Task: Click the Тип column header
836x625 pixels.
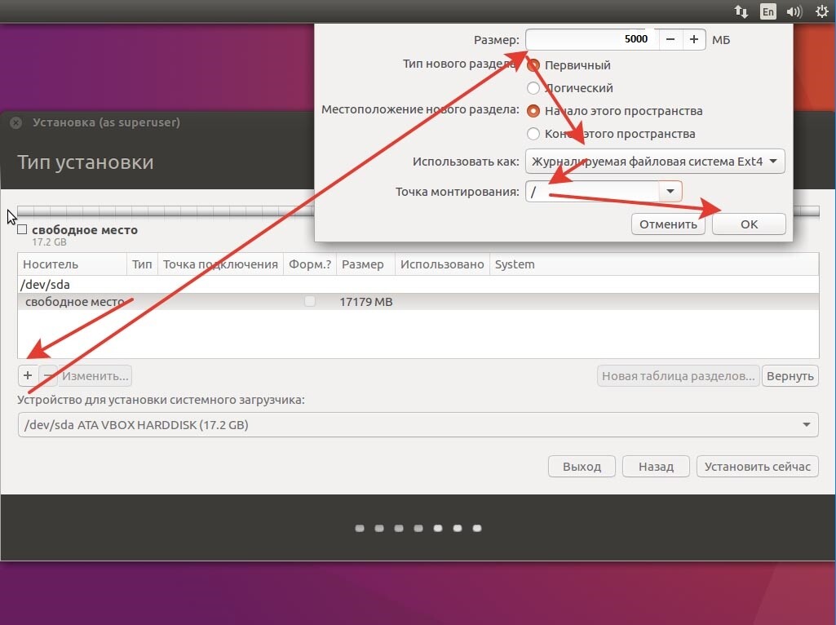Action: tap(142, 264)
